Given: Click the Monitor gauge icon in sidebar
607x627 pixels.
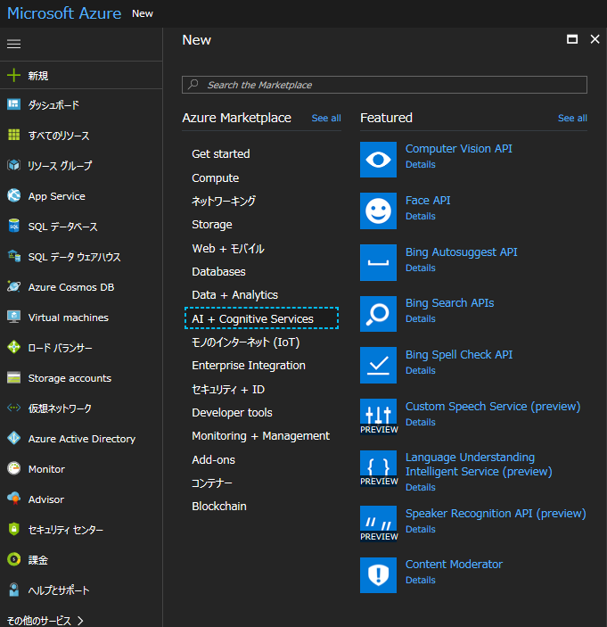Looking at the screenshot, I should pyautogui.click(x=13, y=469).
